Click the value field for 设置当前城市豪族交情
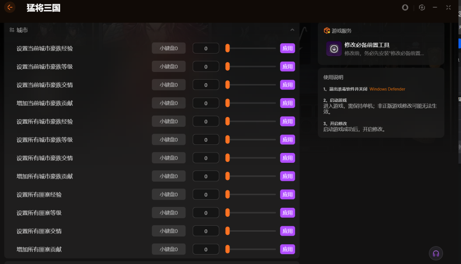This screenshot has width=461, height=264. 206,85
